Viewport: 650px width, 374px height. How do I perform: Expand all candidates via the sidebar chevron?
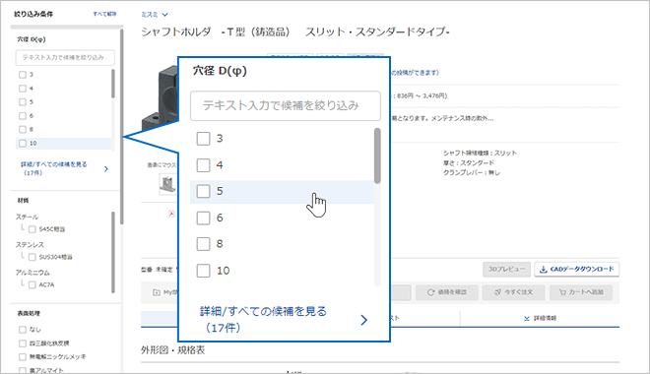coord(106,169)
